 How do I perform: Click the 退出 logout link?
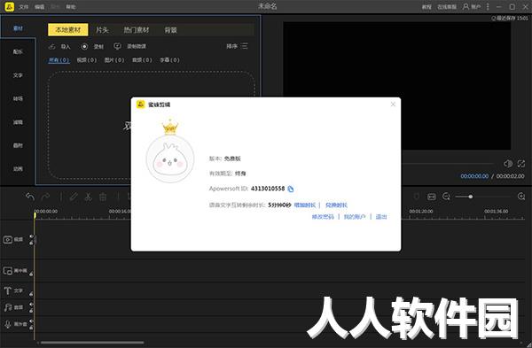pyautogui.click(x=381, y=217)
